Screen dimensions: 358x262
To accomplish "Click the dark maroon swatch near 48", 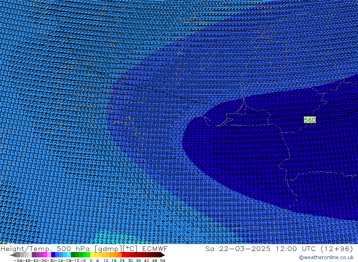I will tap(155, 255).
